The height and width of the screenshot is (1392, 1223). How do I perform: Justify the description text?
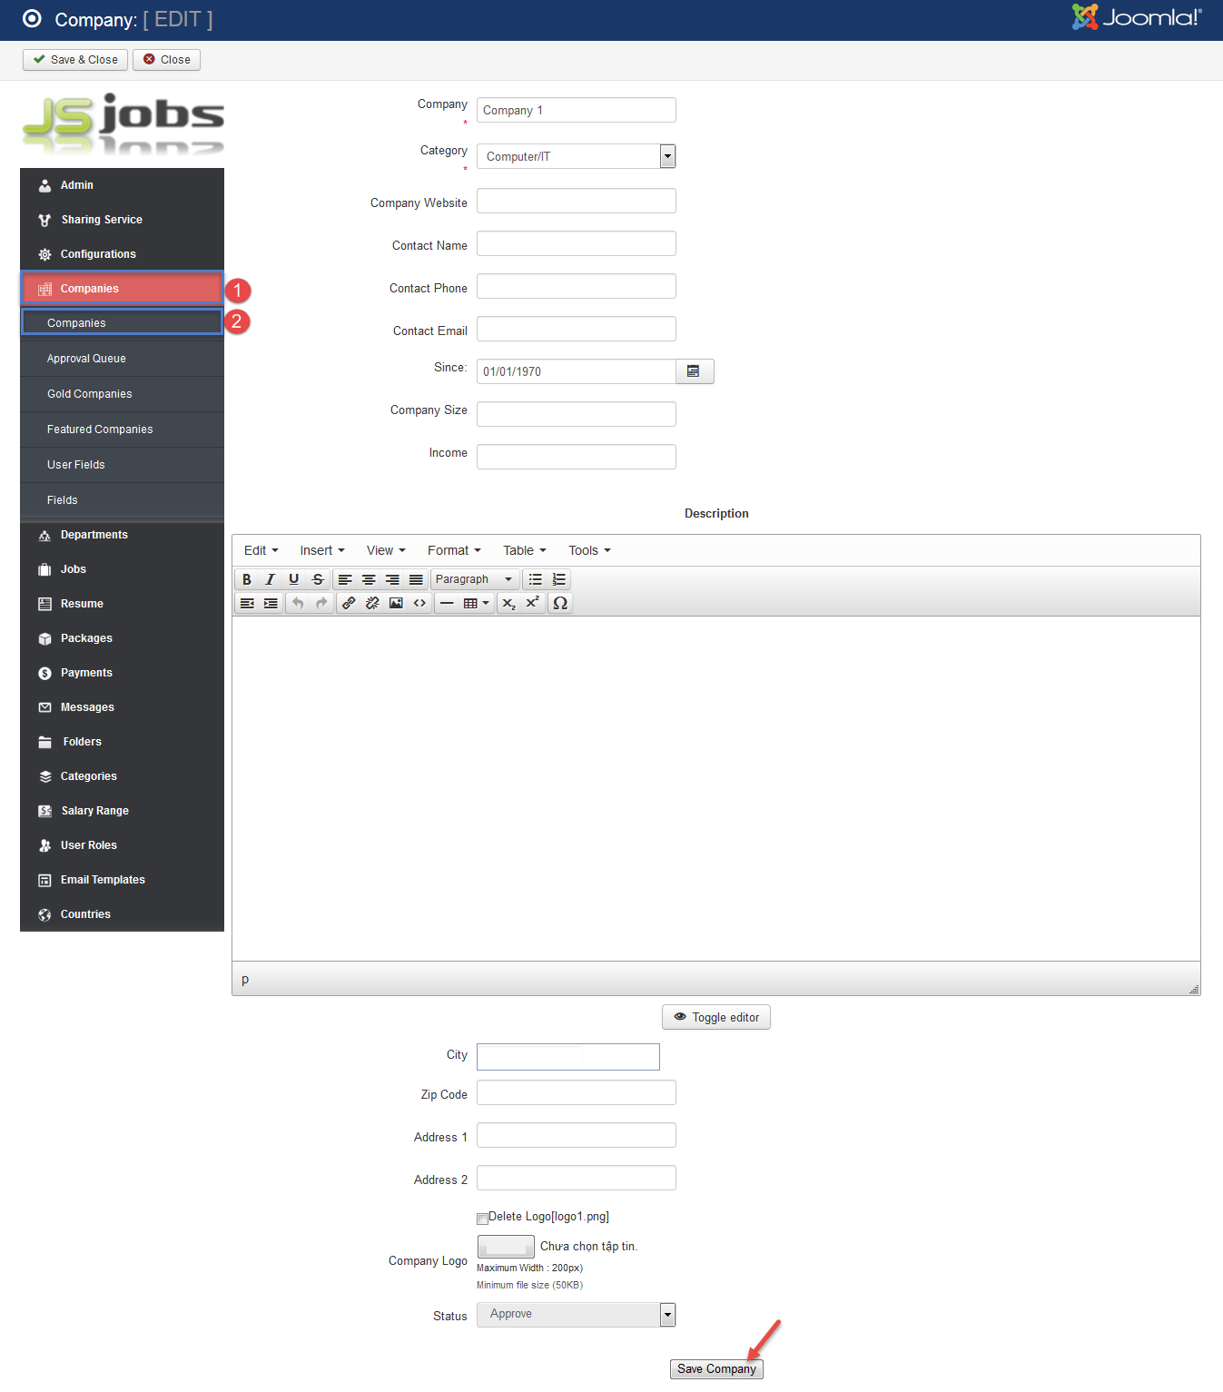(416, 579)
